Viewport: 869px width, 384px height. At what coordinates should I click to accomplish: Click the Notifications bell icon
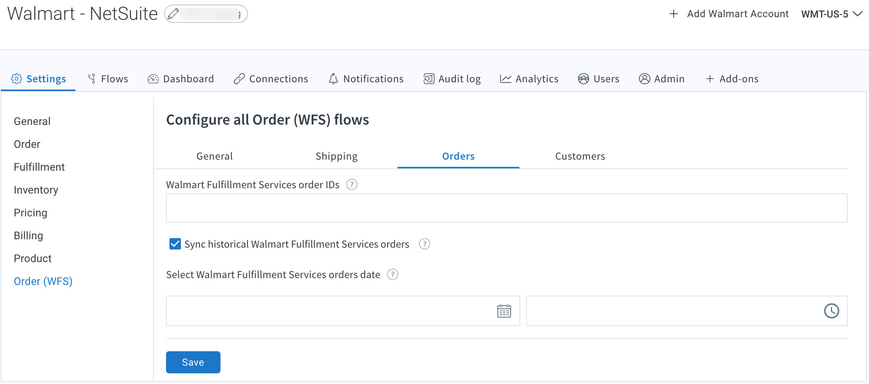point(333,78)
